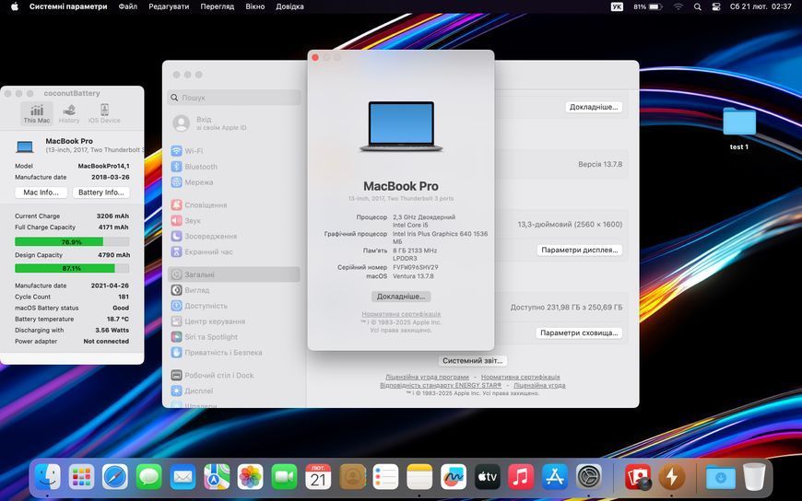Viewport: 802px width, 501px height.
Task: Click MacBook Pro laptop image in About dialog
Action: pyautogui.click(x=401, y=126)
